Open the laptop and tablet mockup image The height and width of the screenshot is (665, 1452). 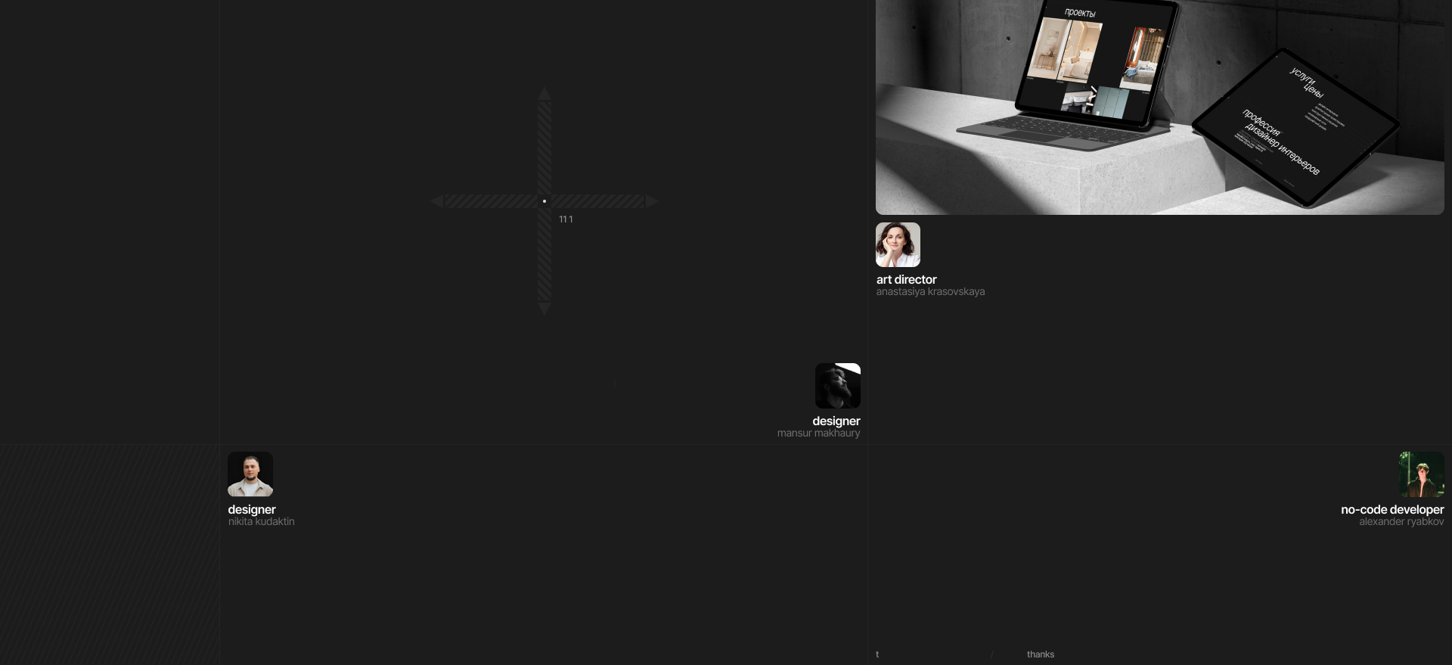coord(1159,107)
